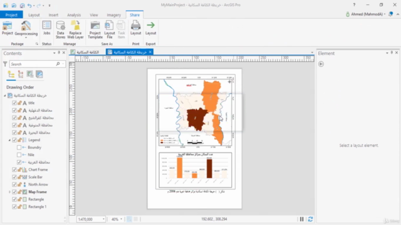Select the second list-by view icon in Contents
401x225 pixels.
pyautogui.click(x=21, y=74)
